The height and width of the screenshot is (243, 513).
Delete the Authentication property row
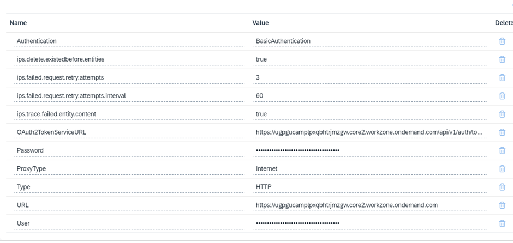(502, 41)
